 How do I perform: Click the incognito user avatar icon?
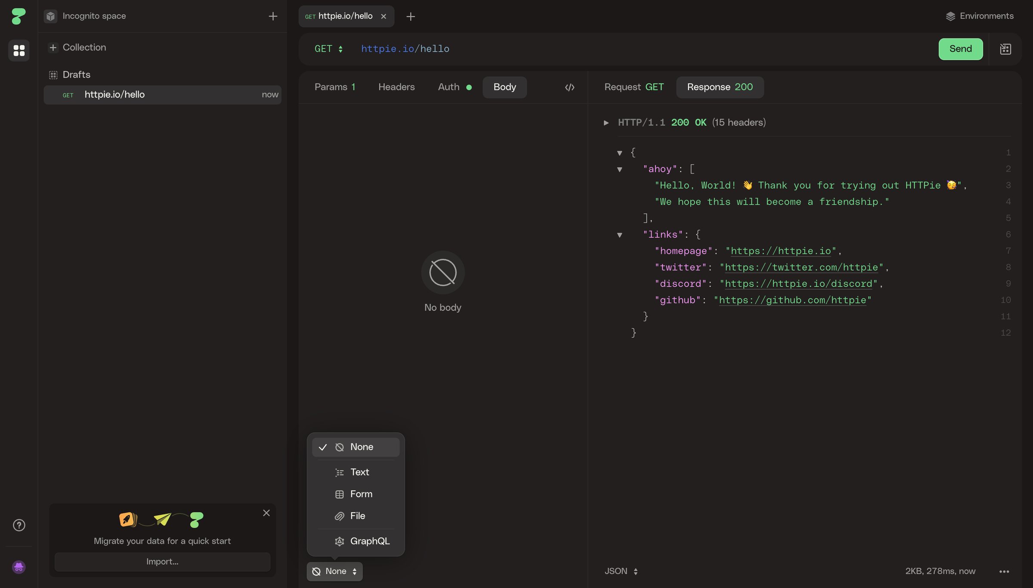(19, 567)
